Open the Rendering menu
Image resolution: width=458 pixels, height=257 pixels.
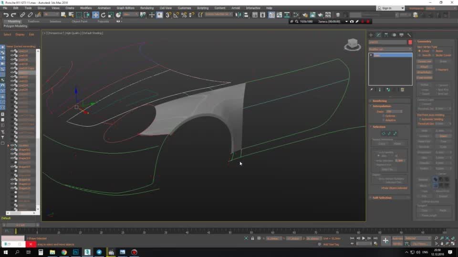click(x=147, y=8)
